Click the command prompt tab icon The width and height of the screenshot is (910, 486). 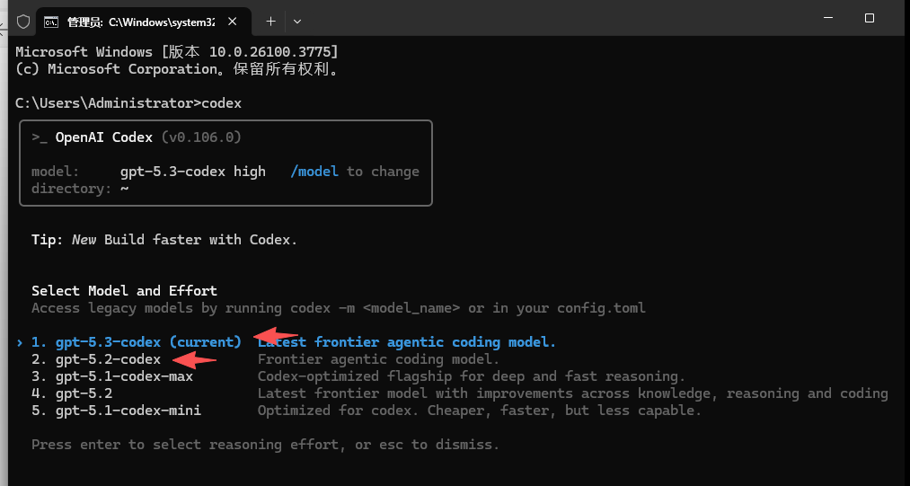click(52, 21)
